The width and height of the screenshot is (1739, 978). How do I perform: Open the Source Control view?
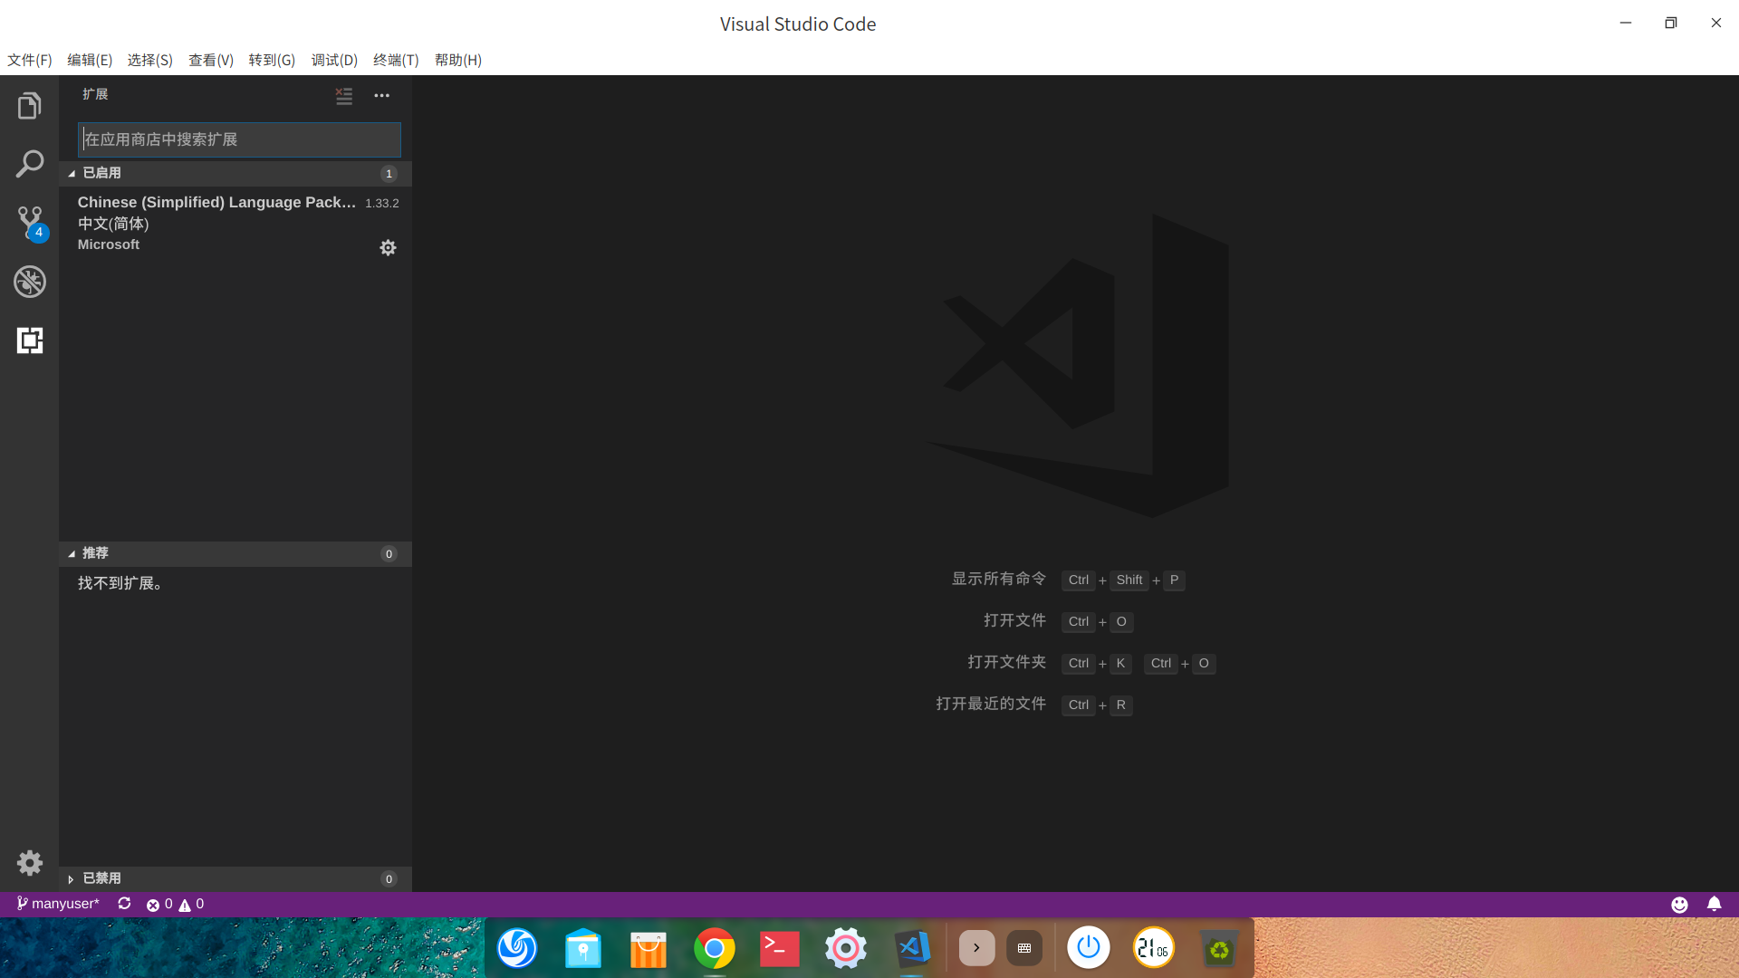click(29, 223)
